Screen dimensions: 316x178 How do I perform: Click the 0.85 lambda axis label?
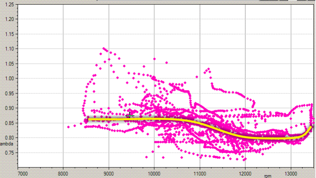(10, 123)
